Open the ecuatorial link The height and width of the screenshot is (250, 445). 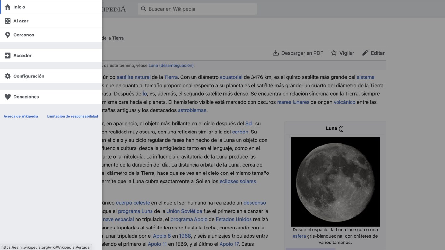point(231,77)
